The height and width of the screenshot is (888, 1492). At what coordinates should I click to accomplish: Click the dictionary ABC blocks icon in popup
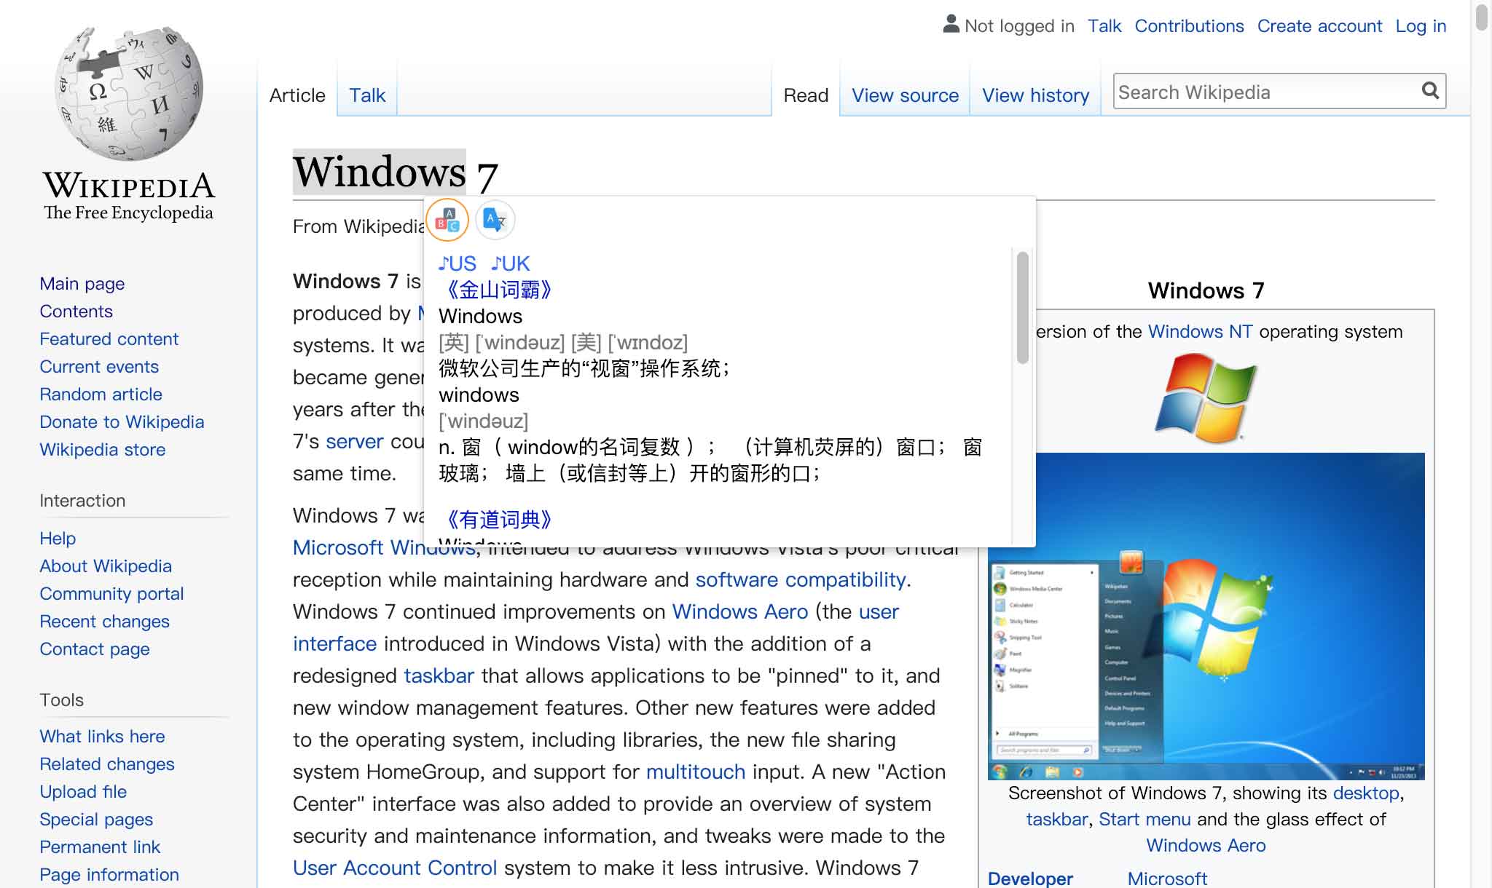point(447,220)
